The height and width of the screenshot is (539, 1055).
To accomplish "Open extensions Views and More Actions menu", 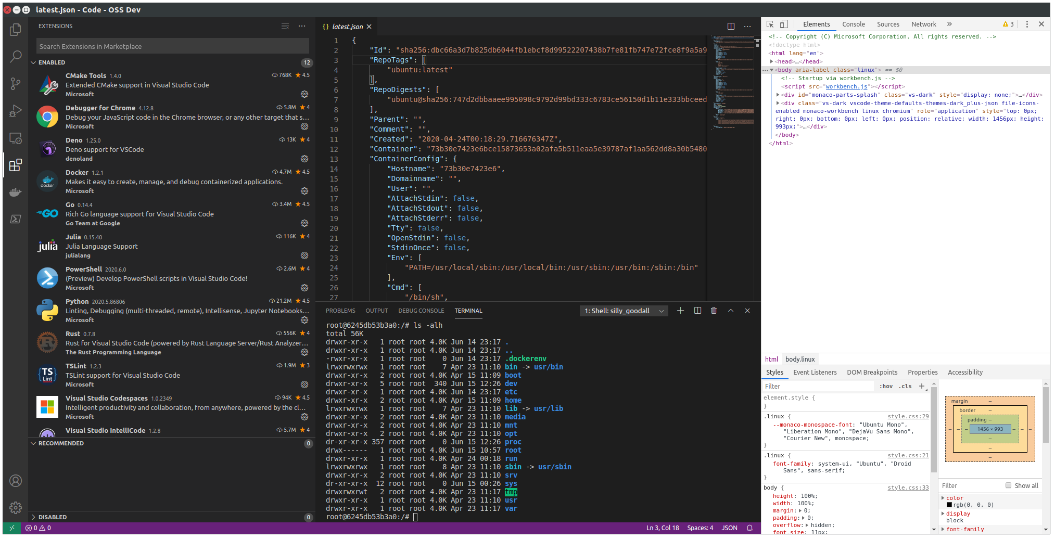I will tap(302, 26).
